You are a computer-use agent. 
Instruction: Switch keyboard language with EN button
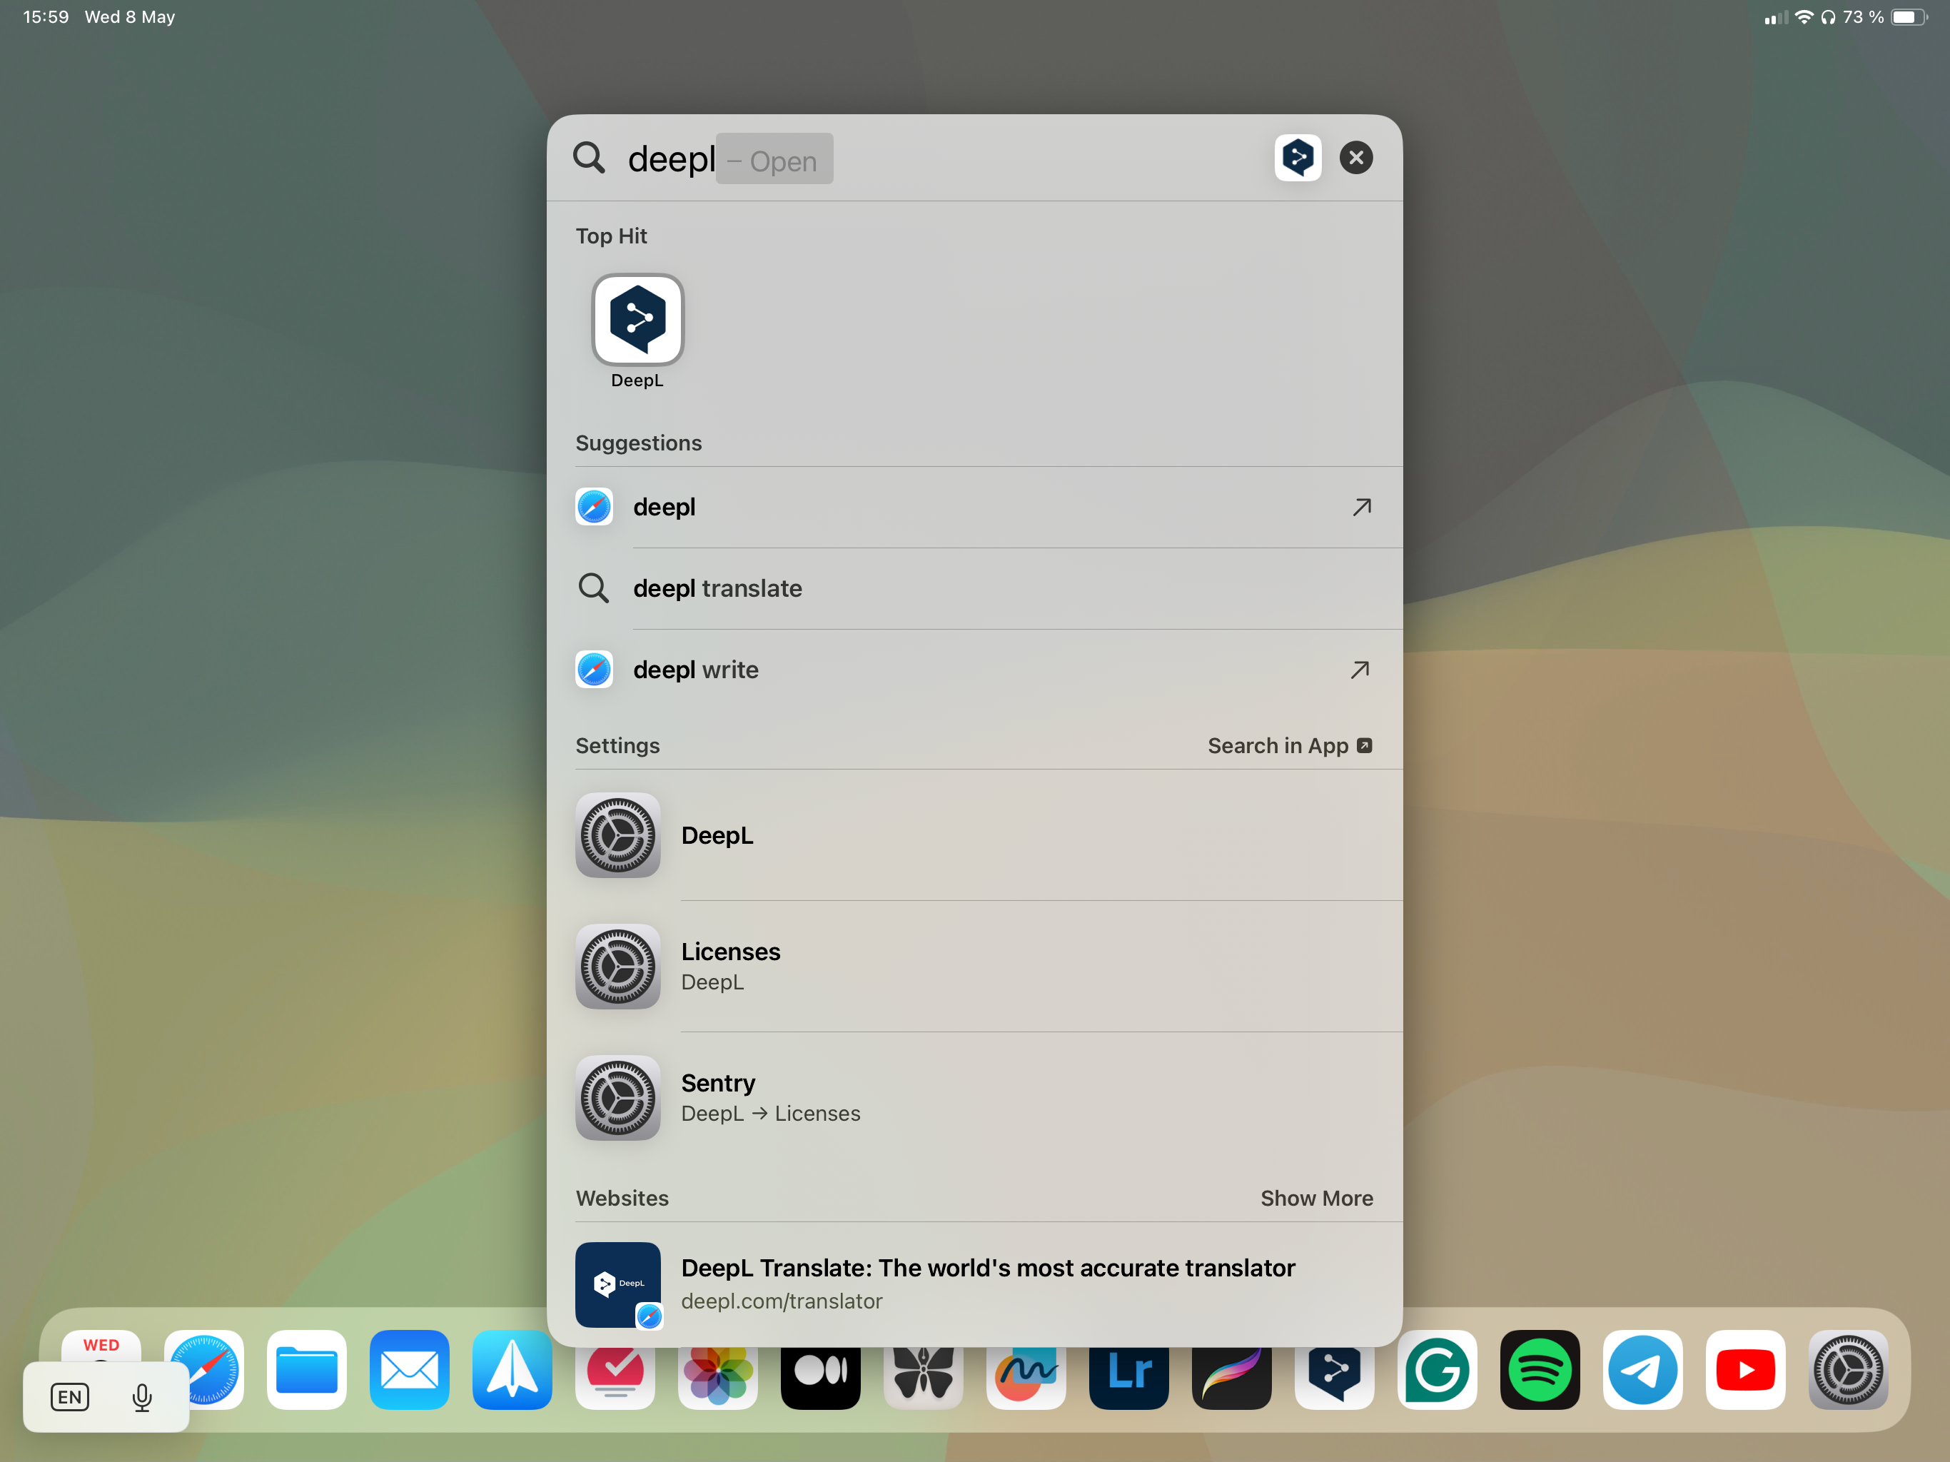70,1397
